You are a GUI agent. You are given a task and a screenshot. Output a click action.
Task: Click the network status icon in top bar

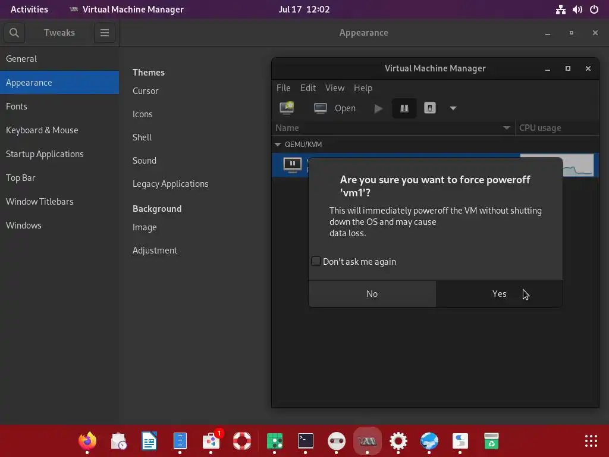560,10
